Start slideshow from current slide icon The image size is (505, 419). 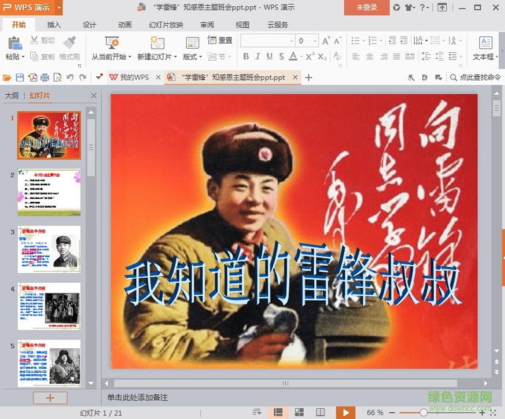pos(112,43)
